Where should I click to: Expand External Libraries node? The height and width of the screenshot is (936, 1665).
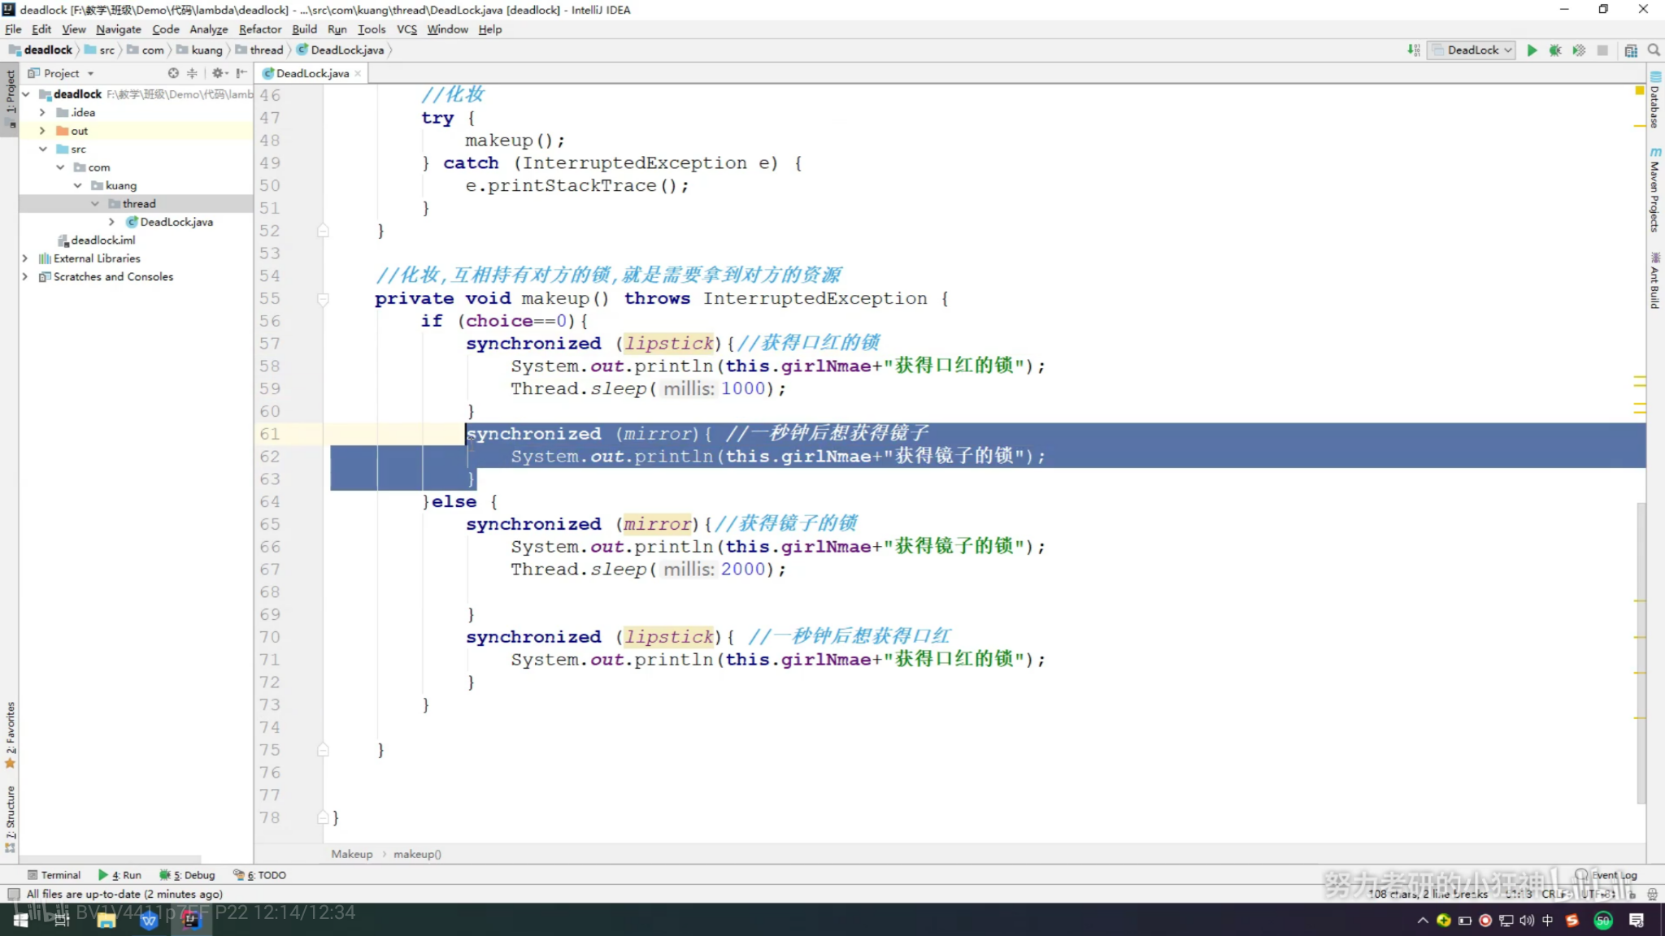[25, 258]
